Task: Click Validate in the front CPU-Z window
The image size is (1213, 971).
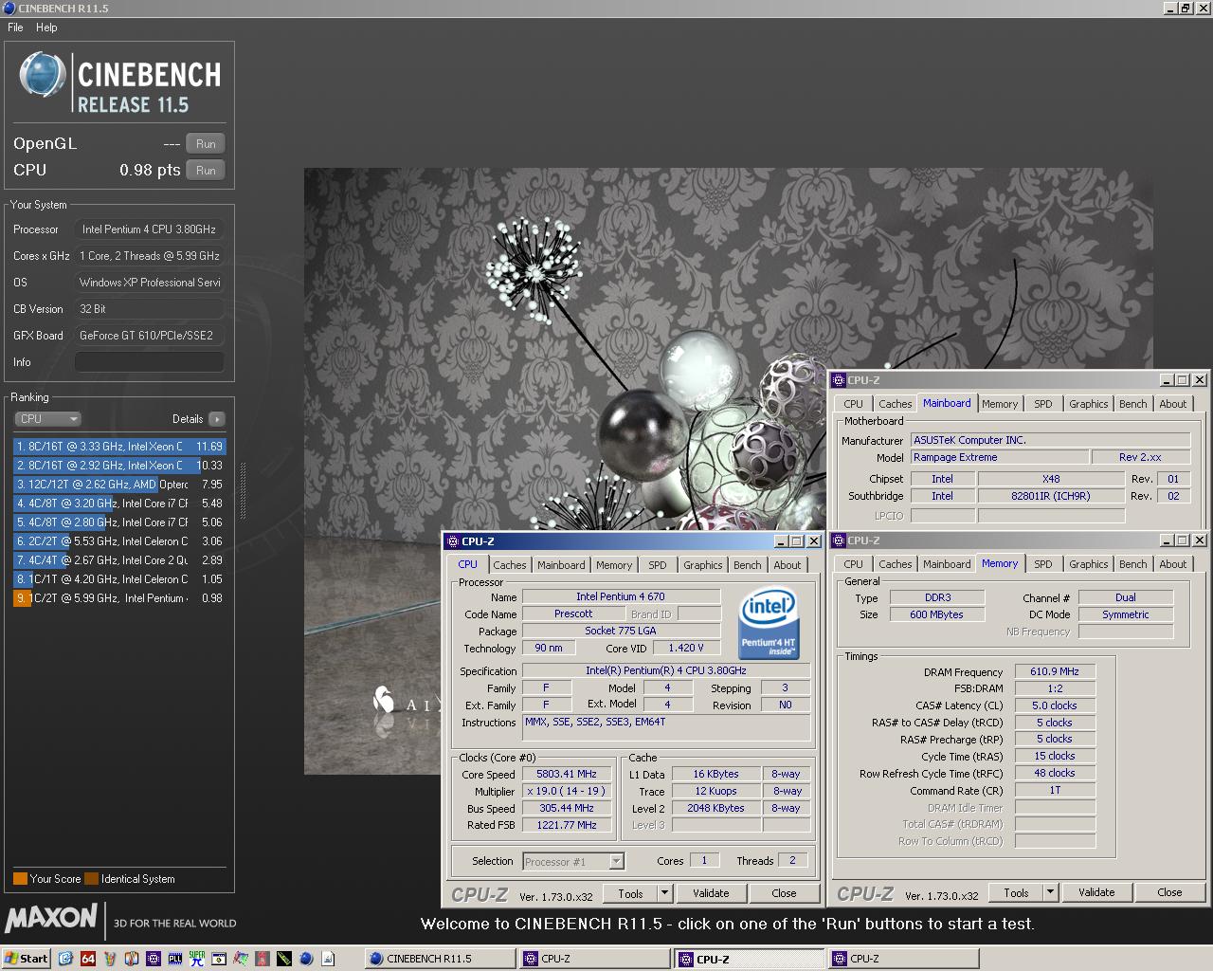Action: [x=711, y=893]
